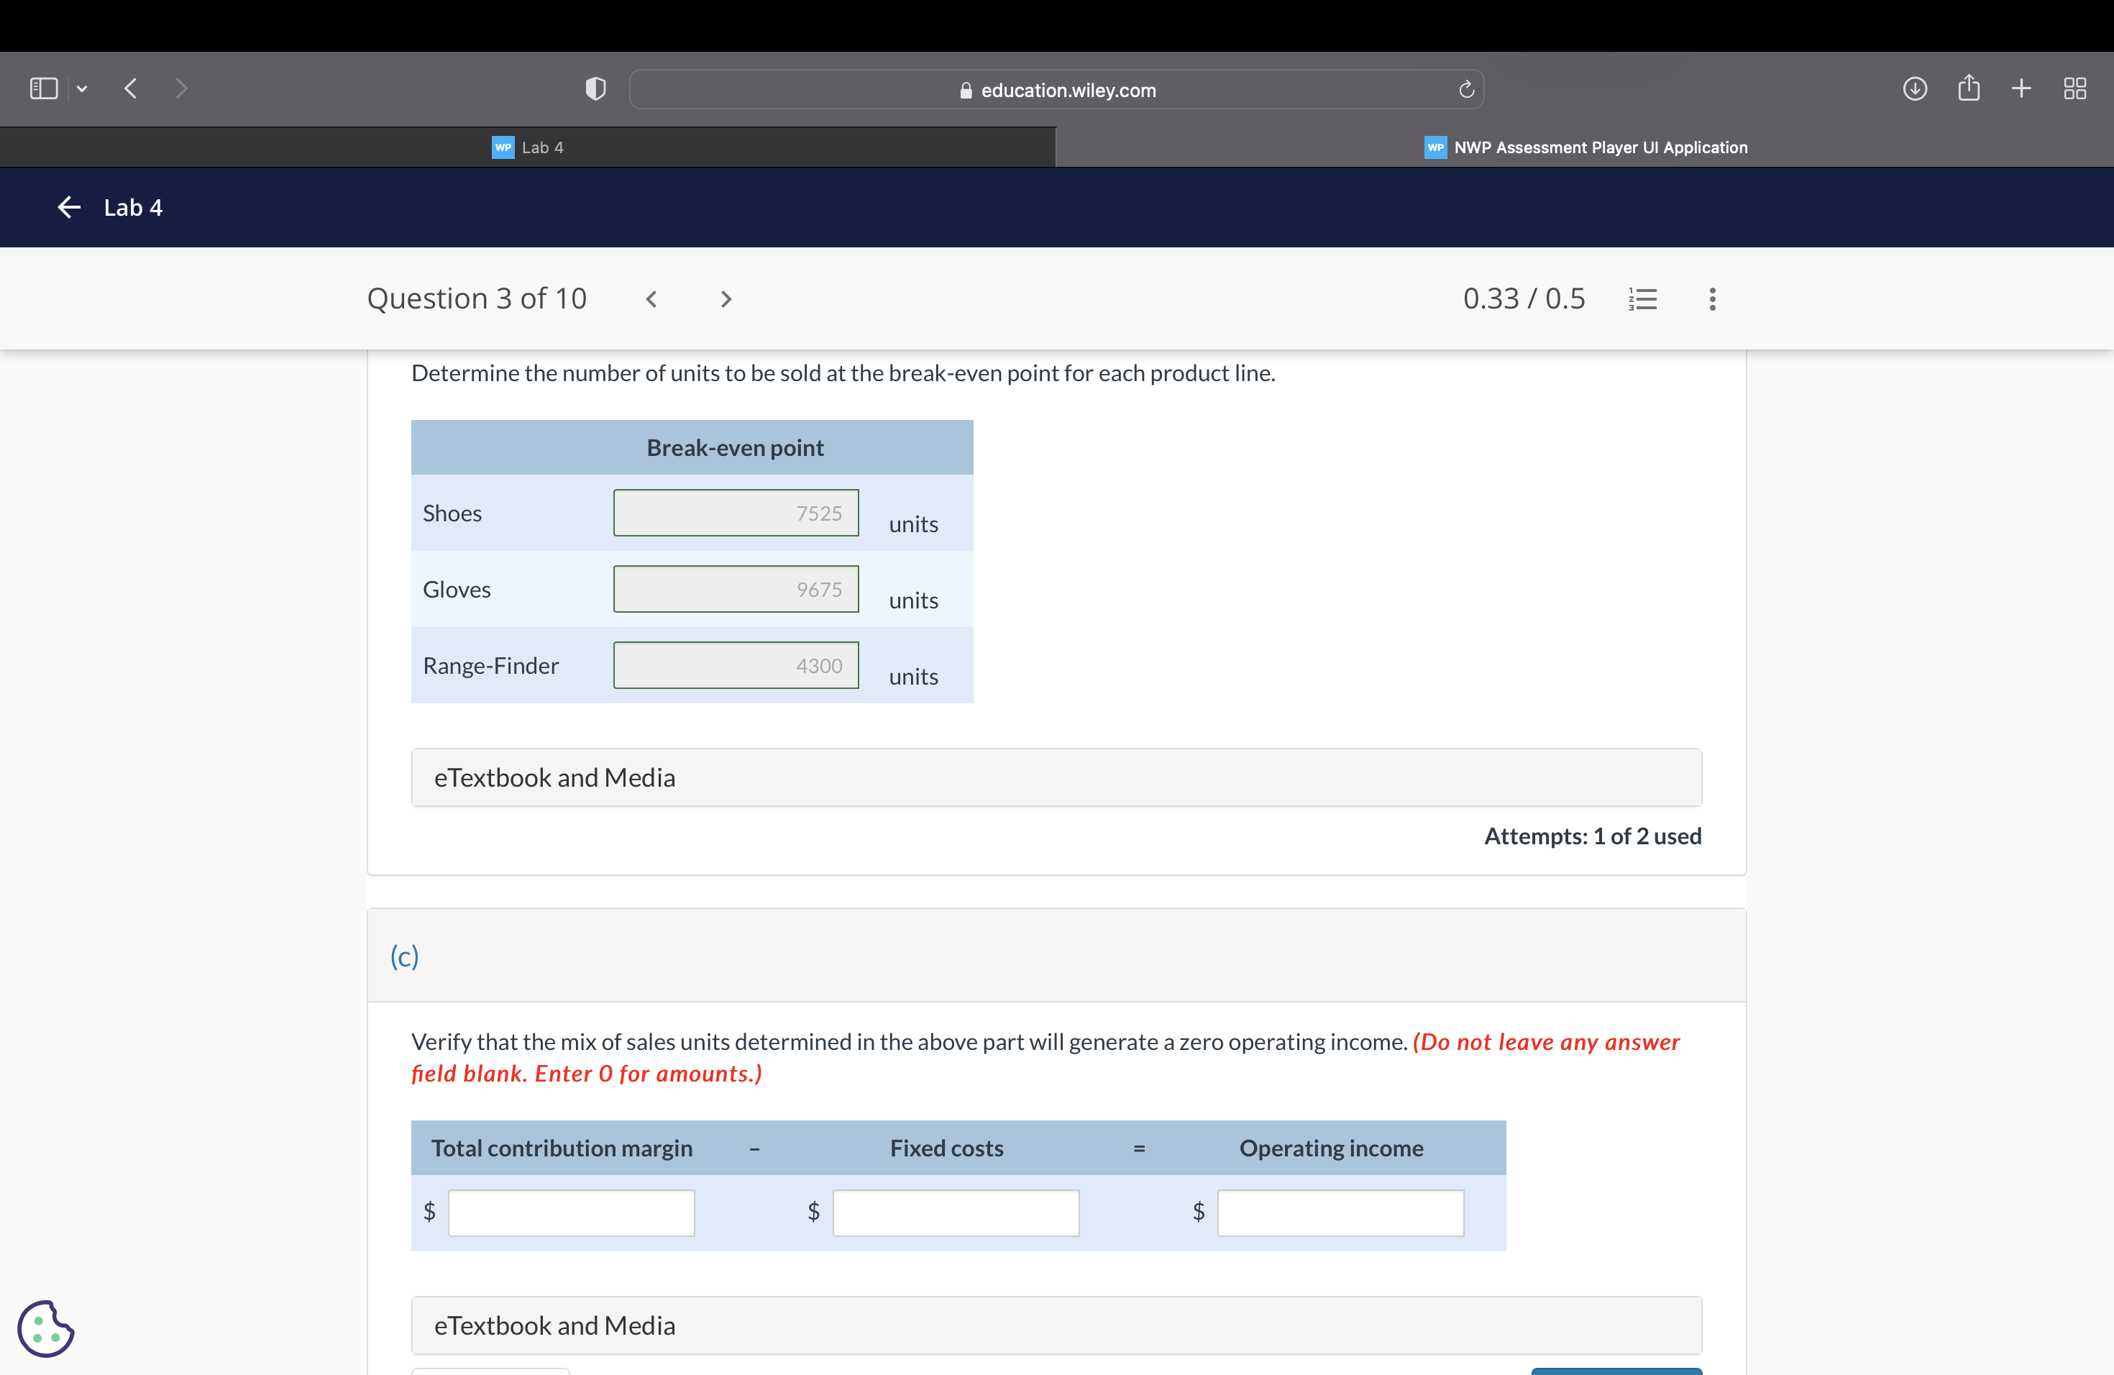This screenshot has height=1375, width=2114.
Task: Click the Safari sidebar toggle icon
Action: pos(44,89)
